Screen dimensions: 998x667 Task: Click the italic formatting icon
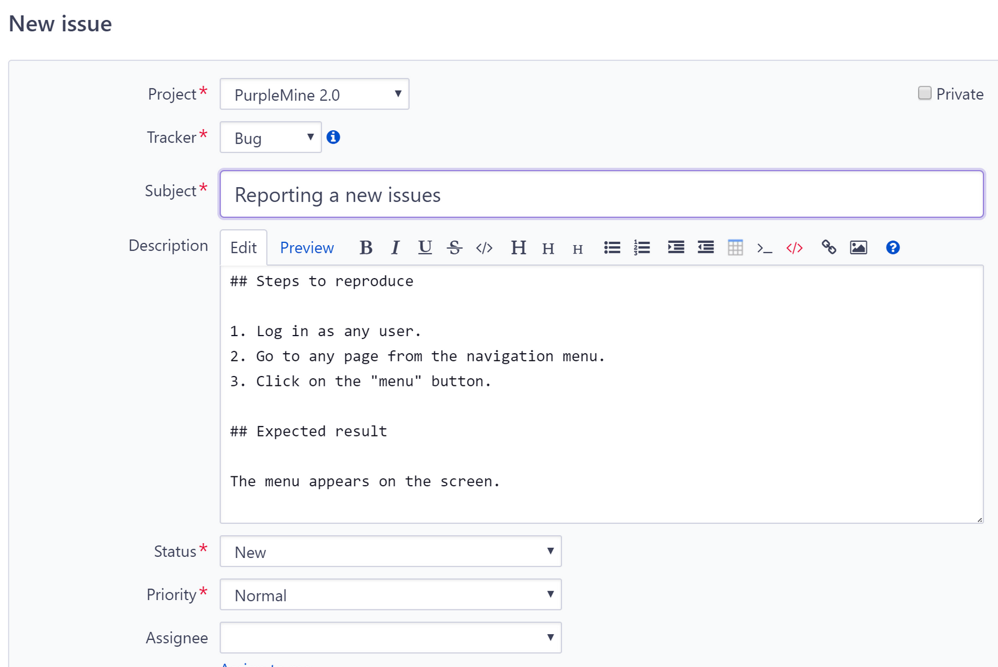pyautogui.click(x=395, y=248)
